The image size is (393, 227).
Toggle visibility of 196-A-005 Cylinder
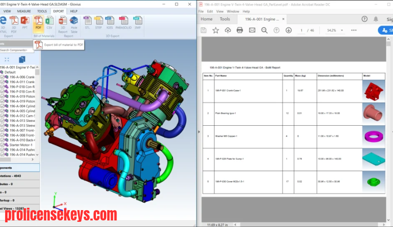coord(2,111)
